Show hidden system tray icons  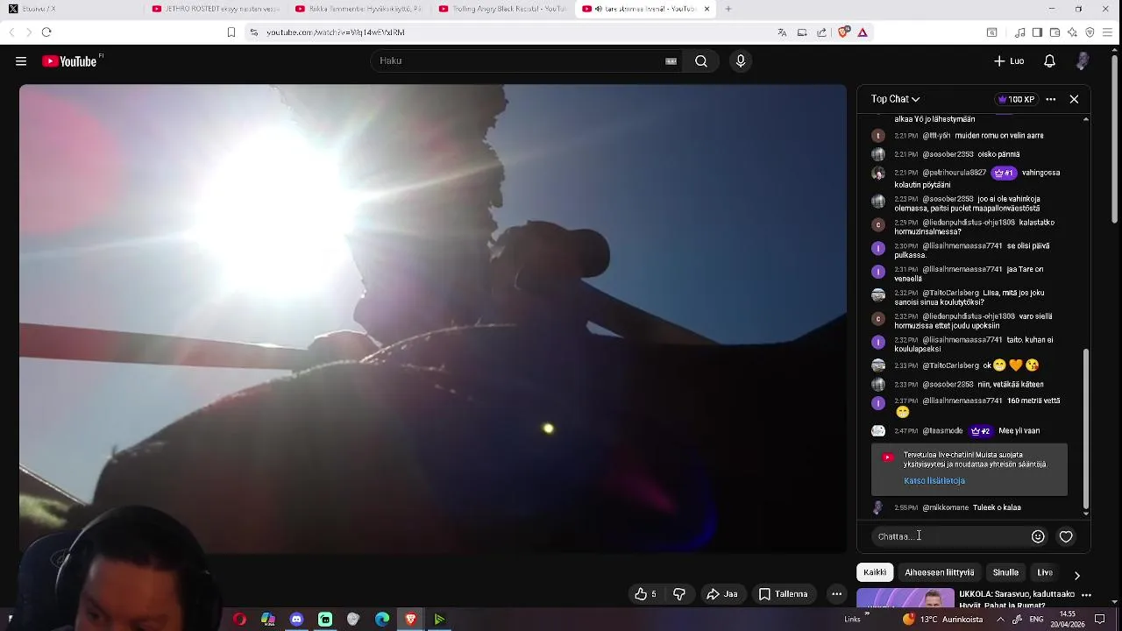1000,620
